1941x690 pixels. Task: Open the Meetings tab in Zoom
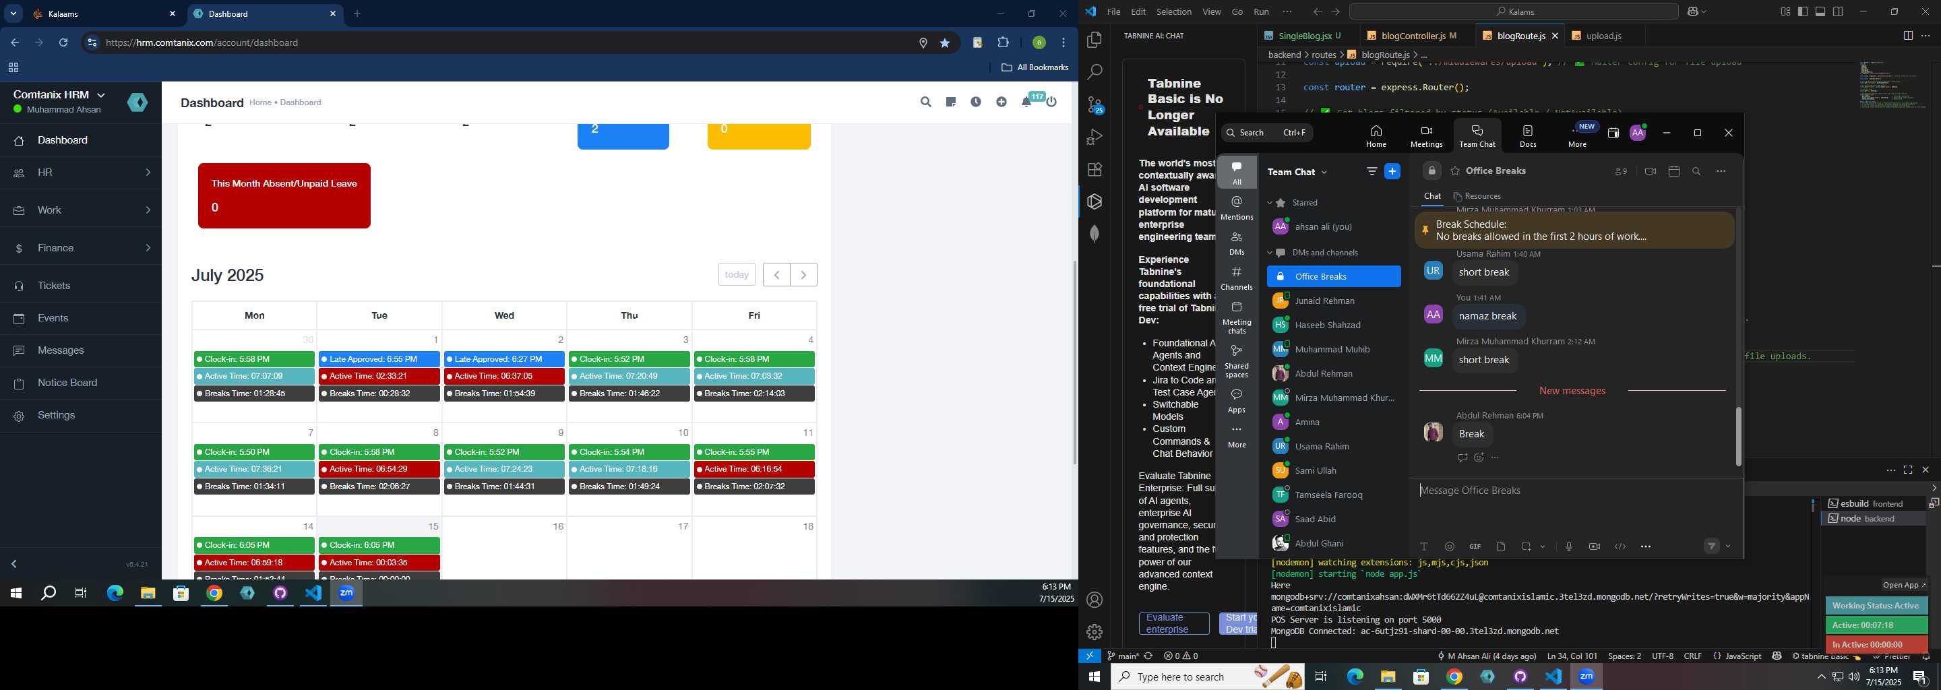[x=1425, y=136]
